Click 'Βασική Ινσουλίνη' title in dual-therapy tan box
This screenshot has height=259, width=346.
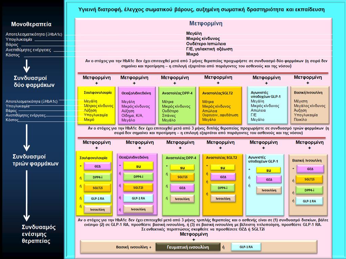pyautogui.click(x=308, y=93)
